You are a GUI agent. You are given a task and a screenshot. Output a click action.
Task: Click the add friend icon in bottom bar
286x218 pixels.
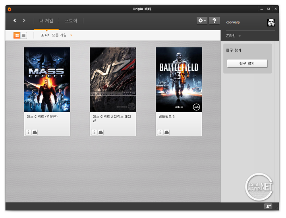[268, 206]
